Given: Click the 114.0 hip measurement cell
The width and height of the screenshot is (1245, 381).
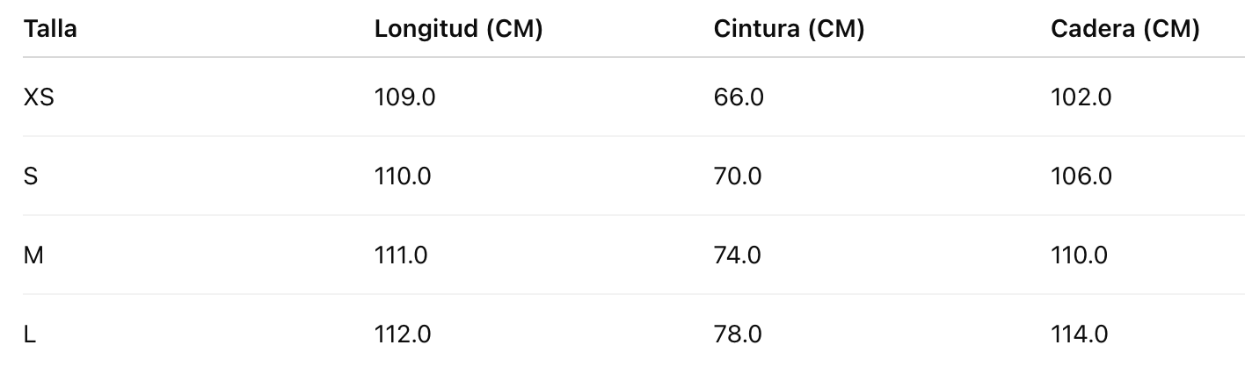Looking at the screenshot, I should tap(1079, 334).
